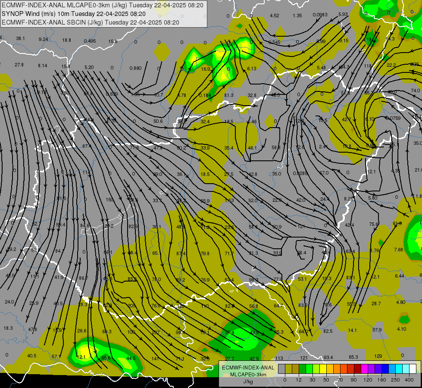422x388 pixels.
Task: Click the map value 141
Action: [x=155, y=358]
